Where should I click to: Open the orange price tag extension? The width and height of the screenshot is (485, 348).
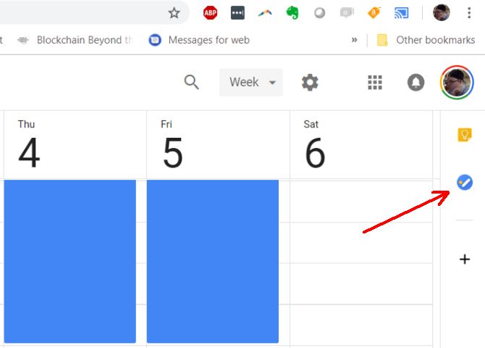coord(374,13)
